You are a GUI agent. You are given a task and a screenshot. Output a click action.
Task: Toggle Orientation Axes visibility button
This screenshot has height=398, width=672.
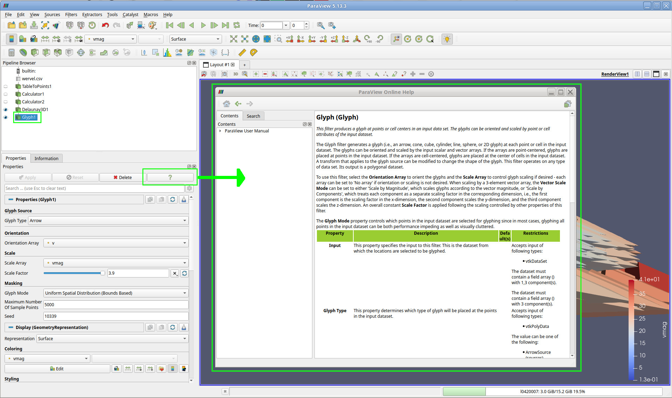[396, 39]
